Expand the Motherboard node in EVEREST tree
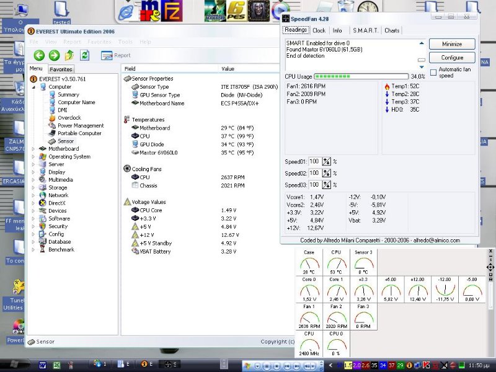 33,149
